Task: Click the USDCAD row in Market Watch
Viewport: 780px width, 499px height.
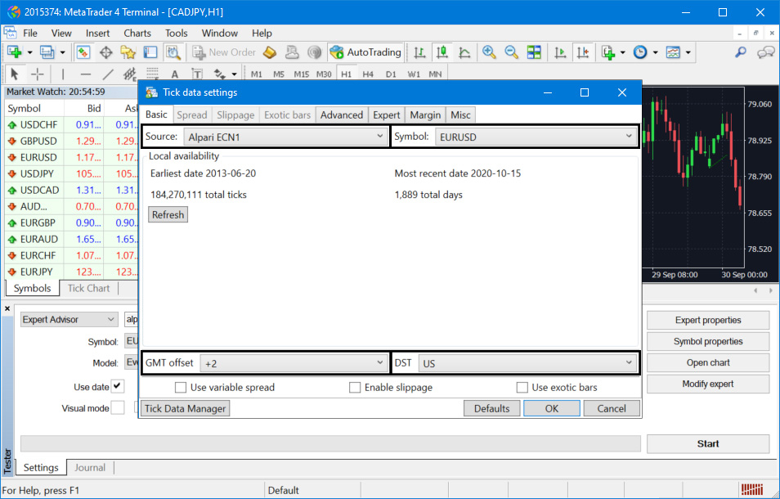Action: [72, 190]
